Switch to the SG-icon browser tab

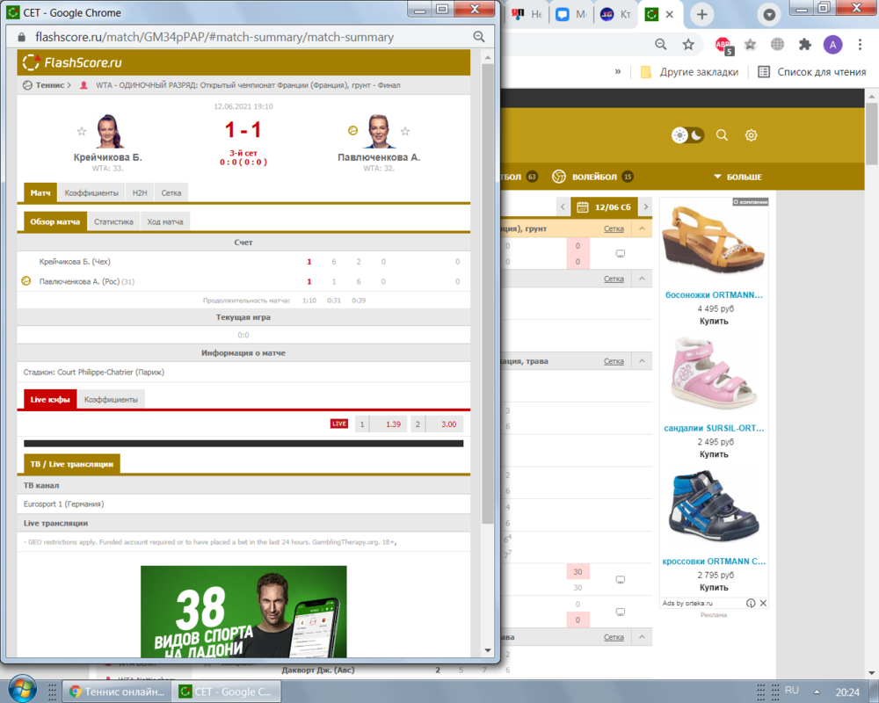615,15
